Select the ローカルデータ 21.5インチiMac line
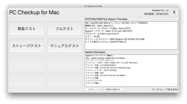This screenshot has width=187, height=104. coord(108,28)
